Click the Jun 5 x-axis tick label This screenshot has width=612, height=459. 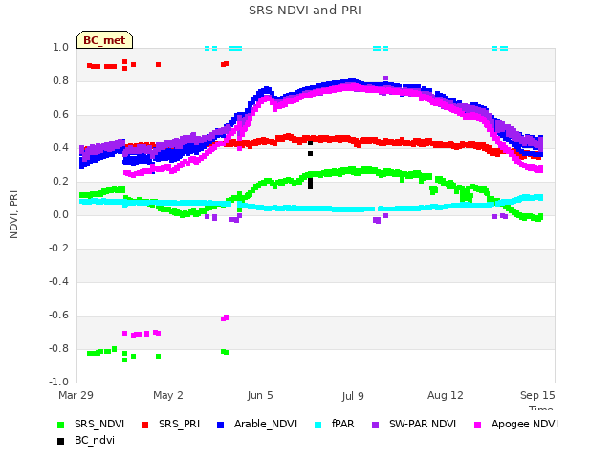260,395
